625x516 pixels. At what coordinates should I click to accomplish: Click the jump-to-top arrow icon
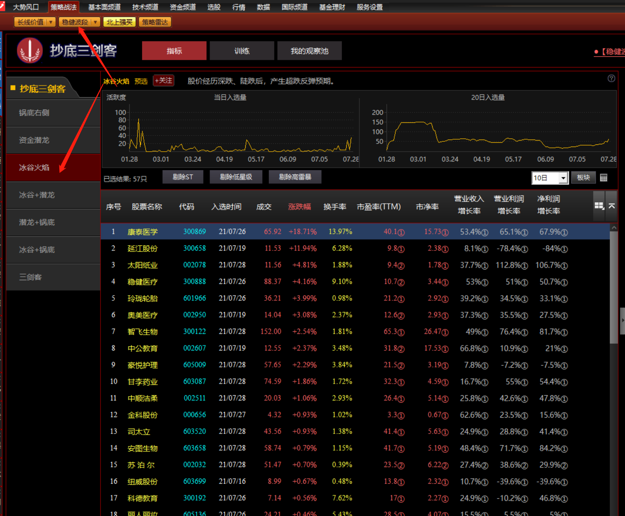click(612, 206)
